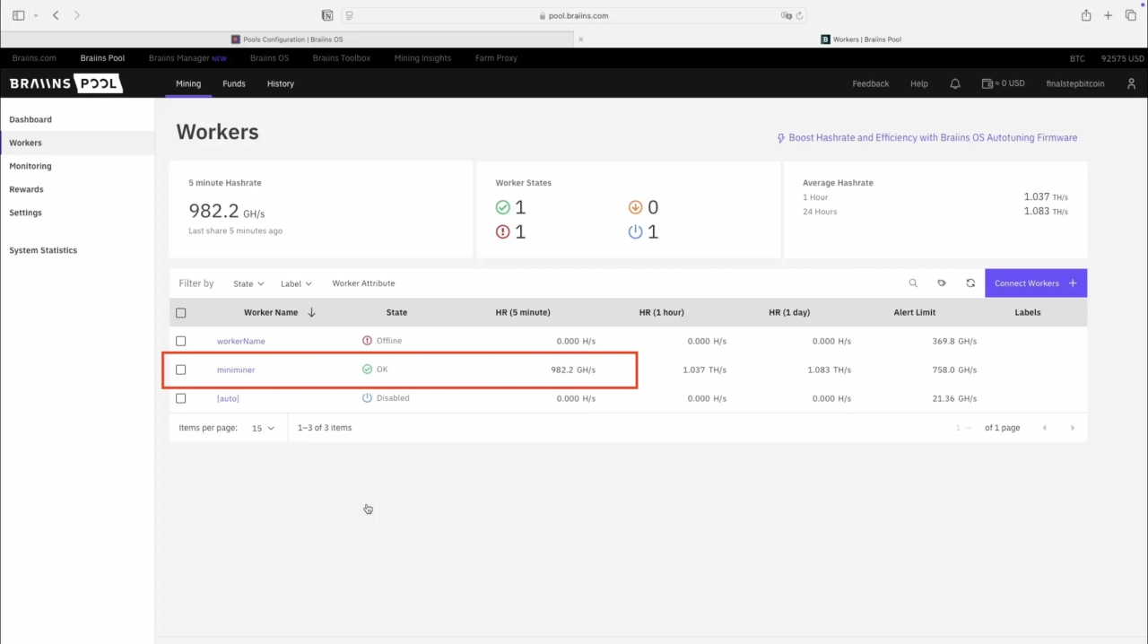The width and height of the screenshot is (1148, 644).
Task: Open the notifications bell icon
Action: click(x=955, y=83)
